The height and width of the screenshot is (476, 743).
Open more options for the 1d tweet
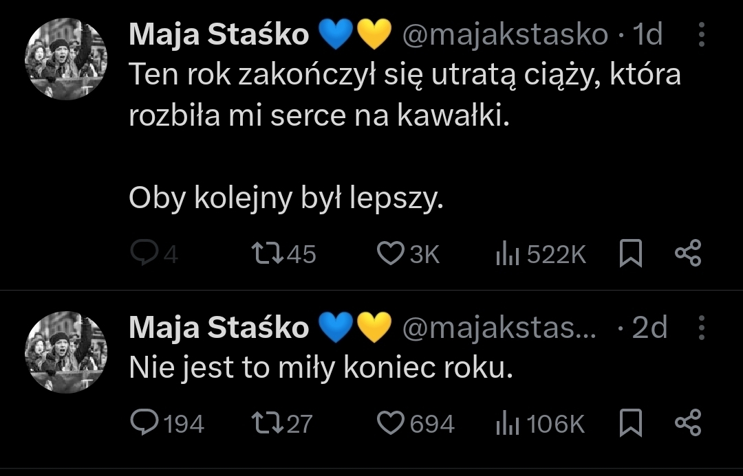pos(701,34)
